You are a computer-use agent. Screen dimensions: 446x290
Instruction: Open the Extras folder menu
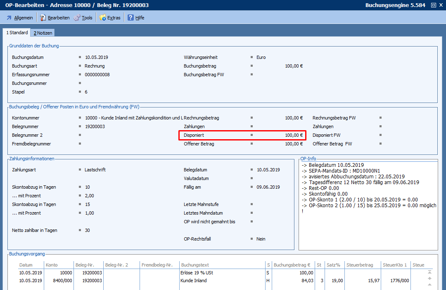pos(103,18)
